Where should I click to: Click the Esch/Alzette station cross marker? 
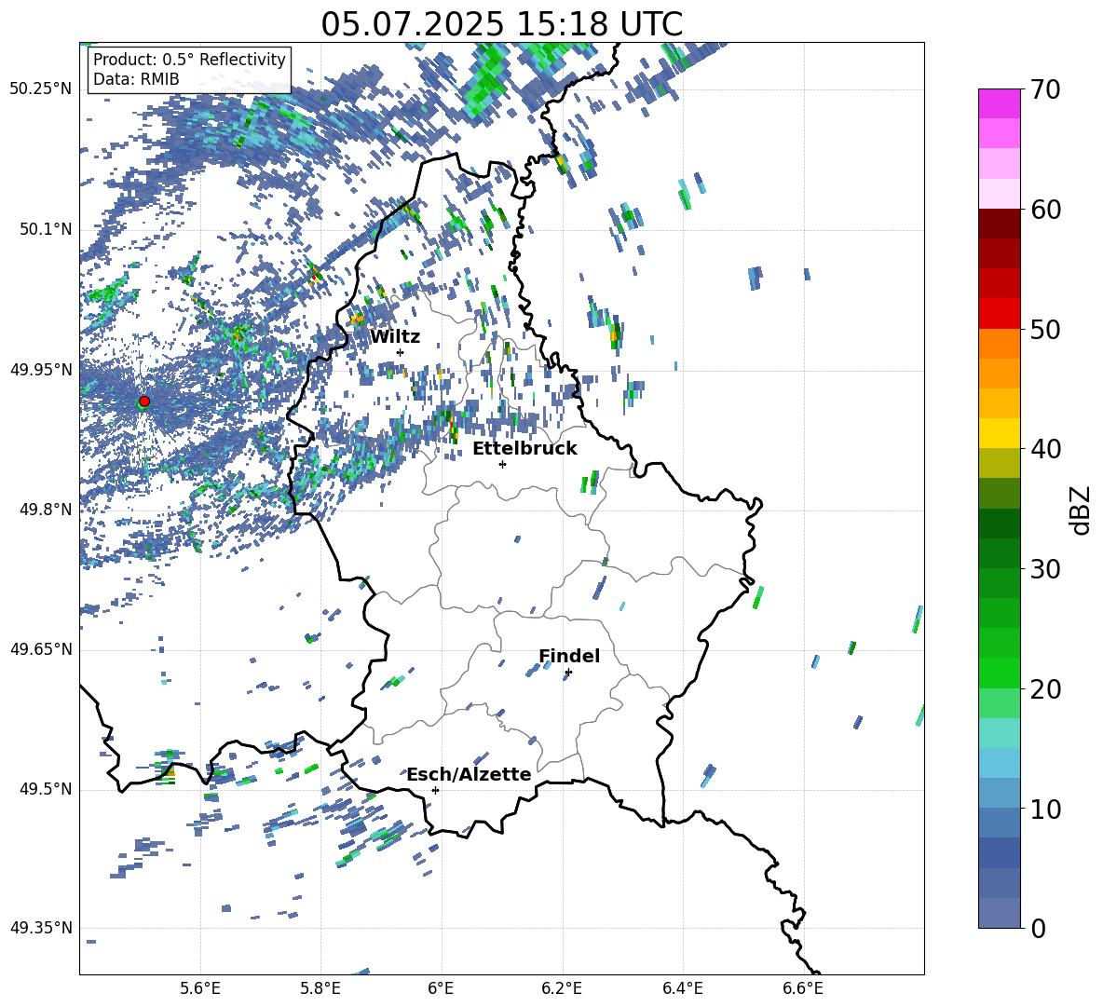(435, 790)
